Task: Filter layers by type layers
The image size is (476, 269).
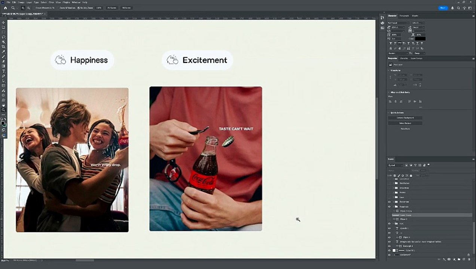Action: (415, 165)
